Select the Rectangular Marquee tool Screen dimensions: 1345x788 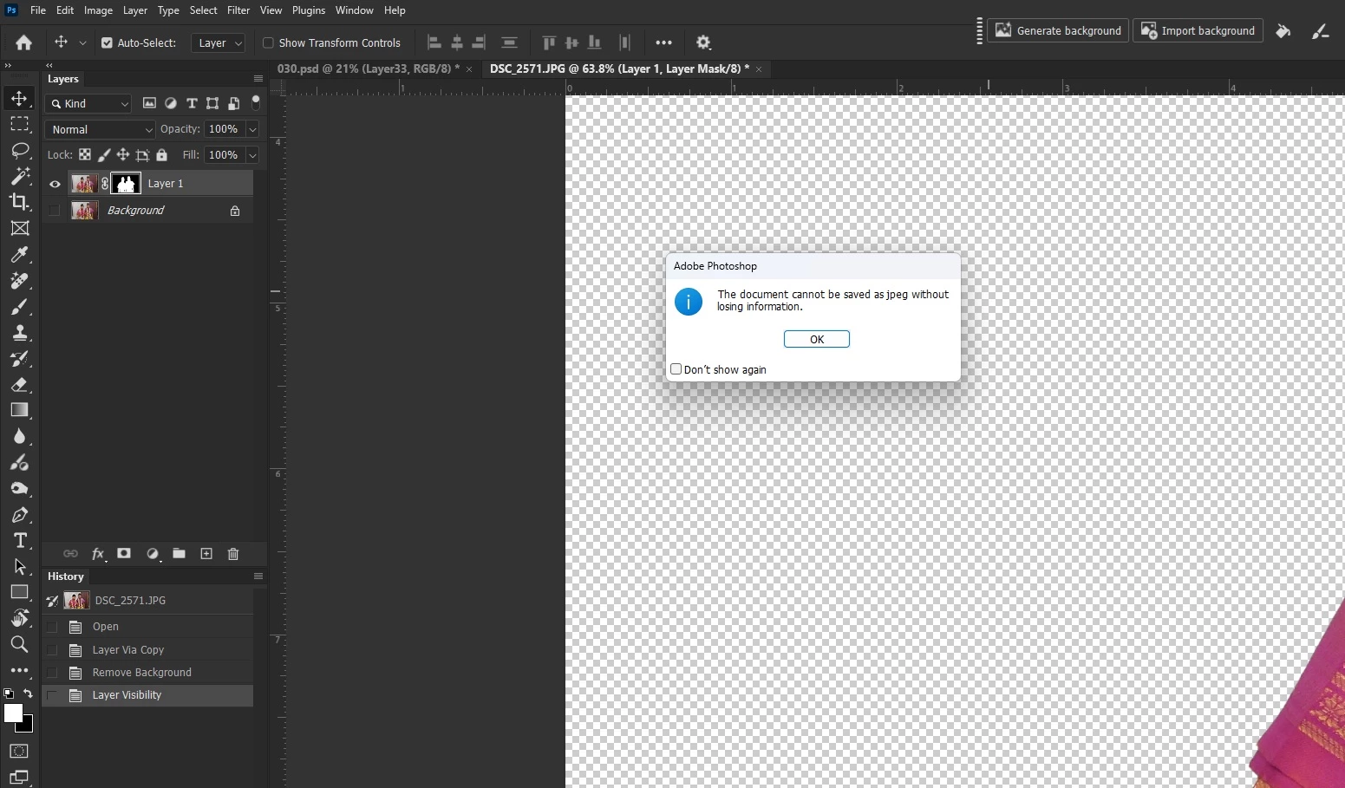(19, 124)
